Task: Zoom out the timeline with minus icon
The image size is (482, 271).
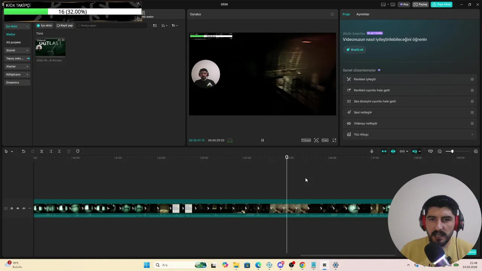Action: [439, 151]
